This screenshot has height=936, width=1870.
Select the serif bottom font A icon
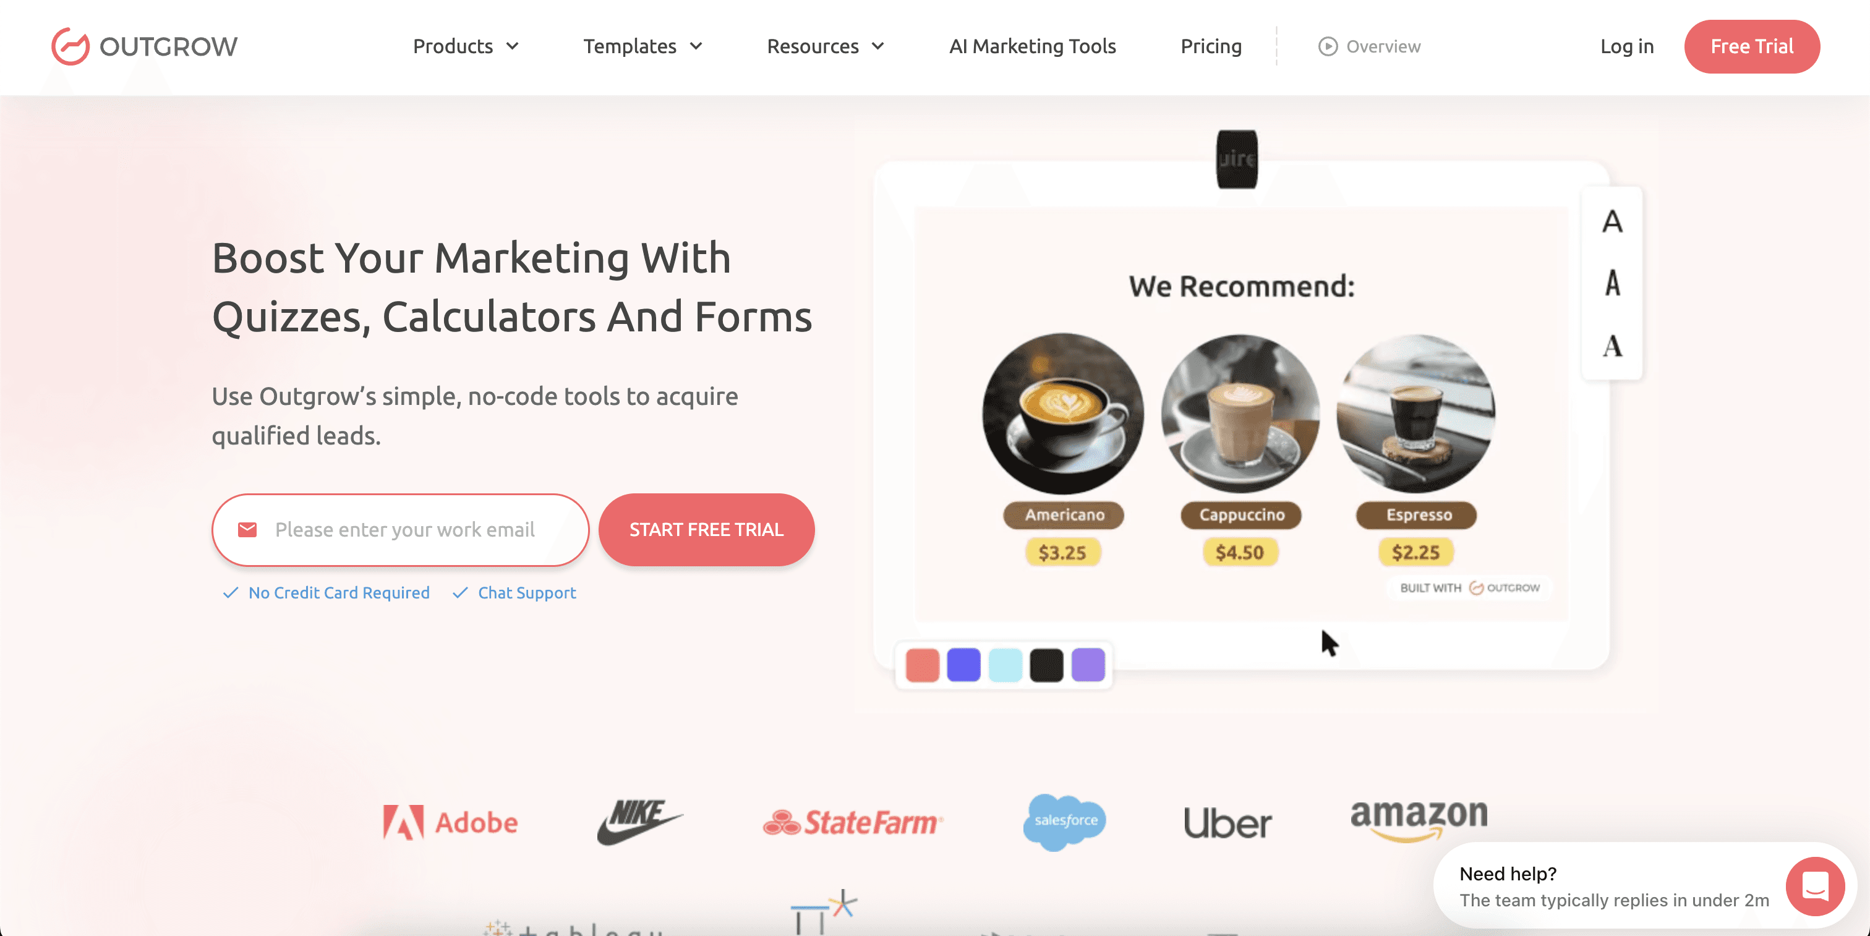coord(1612,346)
